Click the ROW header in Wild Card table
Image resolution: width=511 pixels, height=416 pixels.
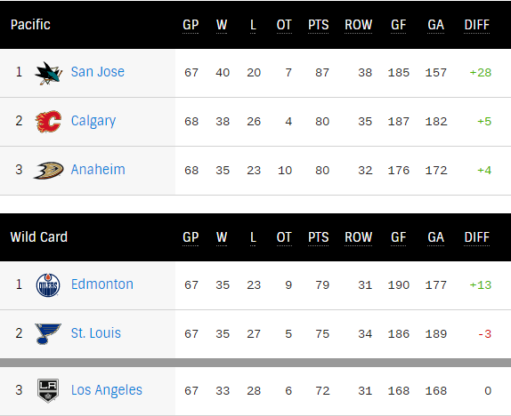[359, 237]
